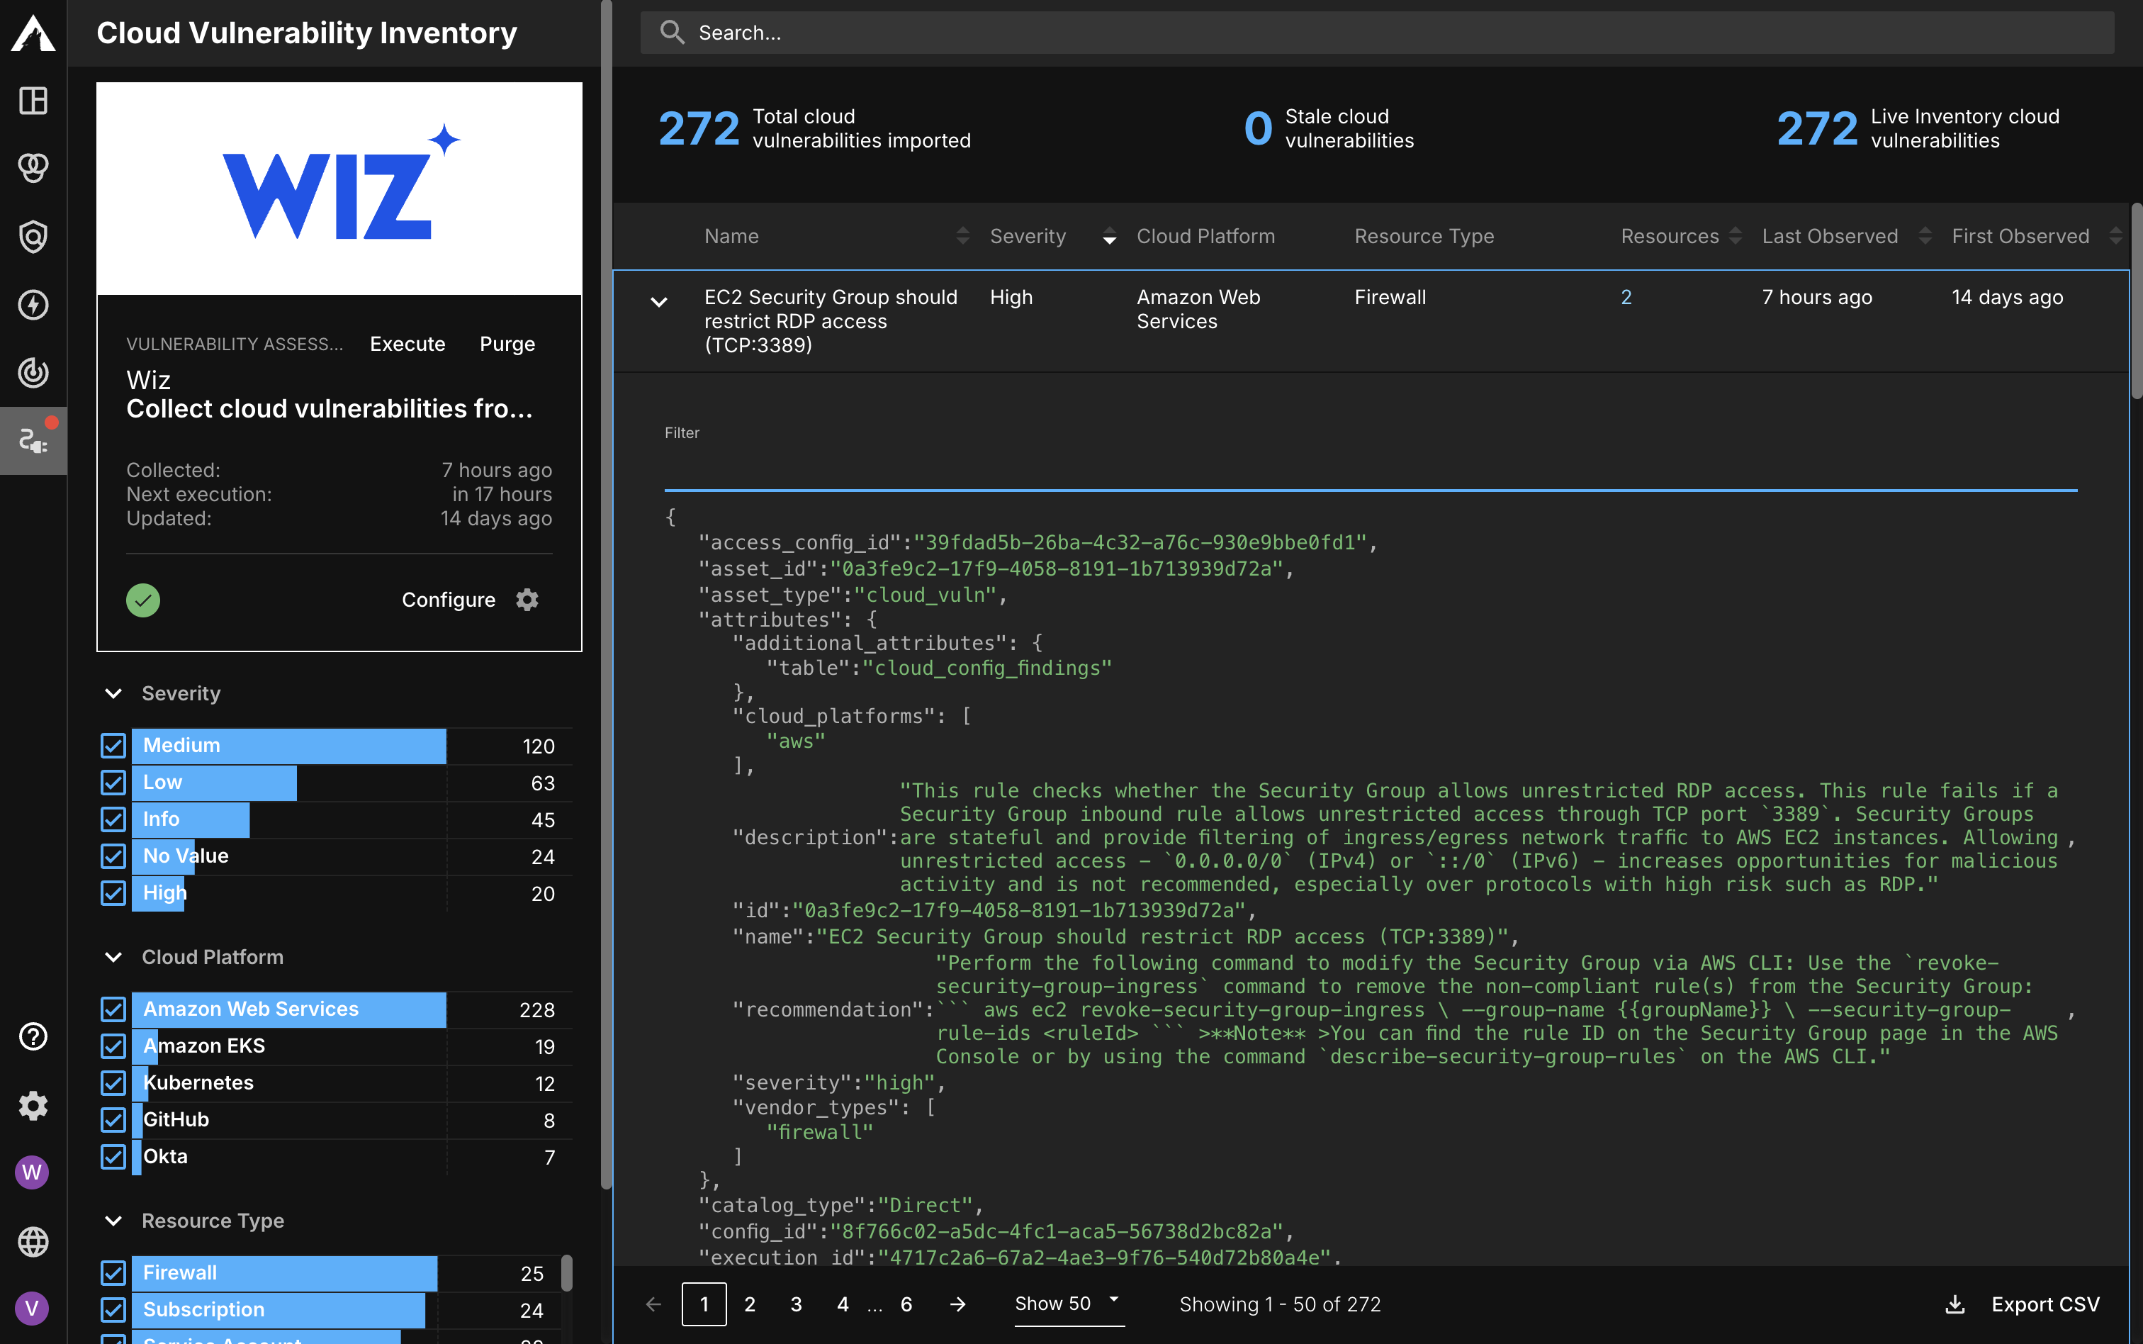The height and width of the screenshot is (1344, 2143).
Task: Click the Wiz logo card image
Action: pos(339,189)
